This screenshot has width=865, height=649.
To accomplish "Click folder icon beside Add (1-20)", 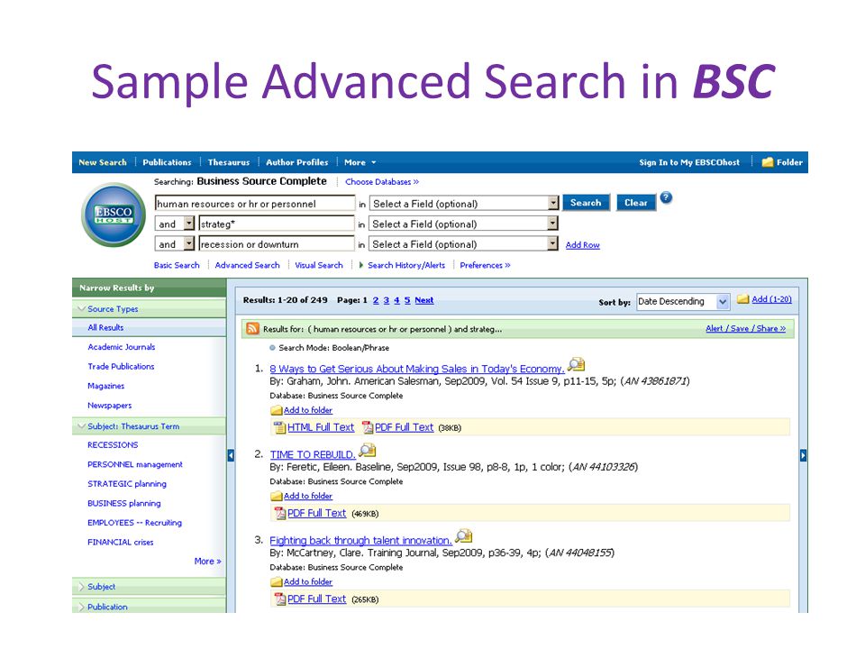I will 743,299.
